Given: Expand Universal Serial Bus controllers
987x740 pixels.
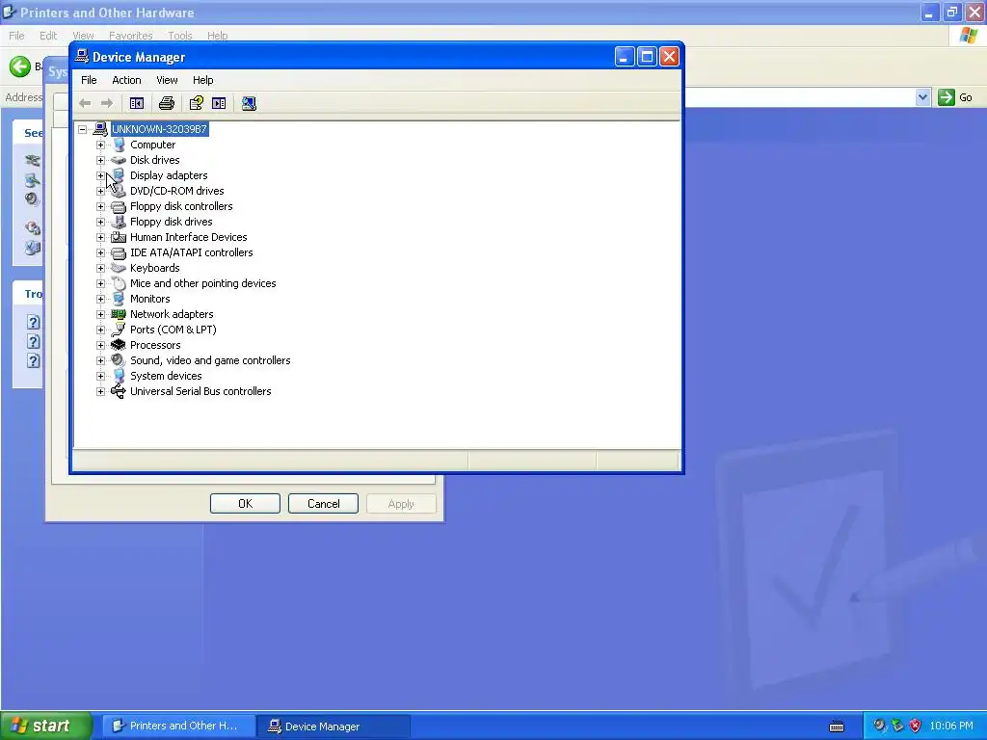Looking at the screenshot, I should 100,391.
